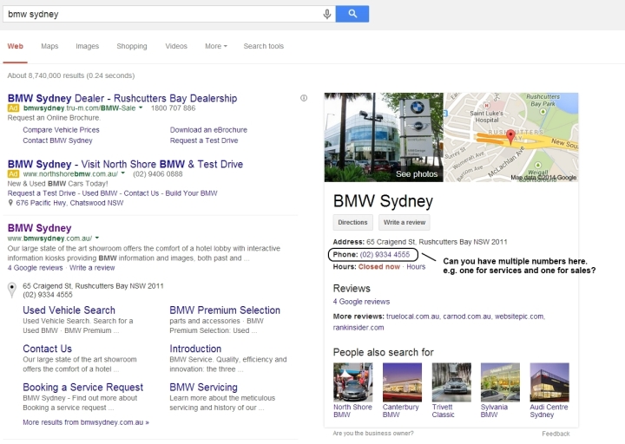Click 676 Pacific Hwy, Chatswood NSW address

[69, 203]
